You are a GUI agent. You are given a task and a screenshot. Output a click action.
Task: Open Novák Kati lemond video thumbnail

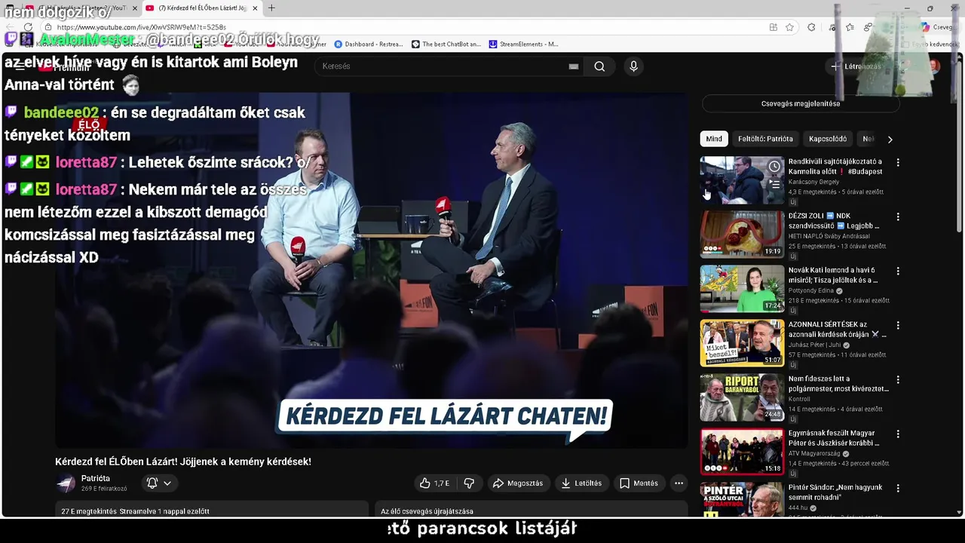coord(742,289)
